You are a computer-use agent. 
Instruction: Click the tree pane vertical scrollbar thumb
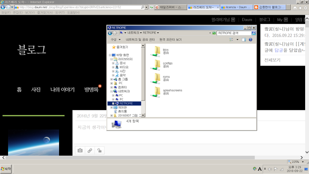(143, 74)
